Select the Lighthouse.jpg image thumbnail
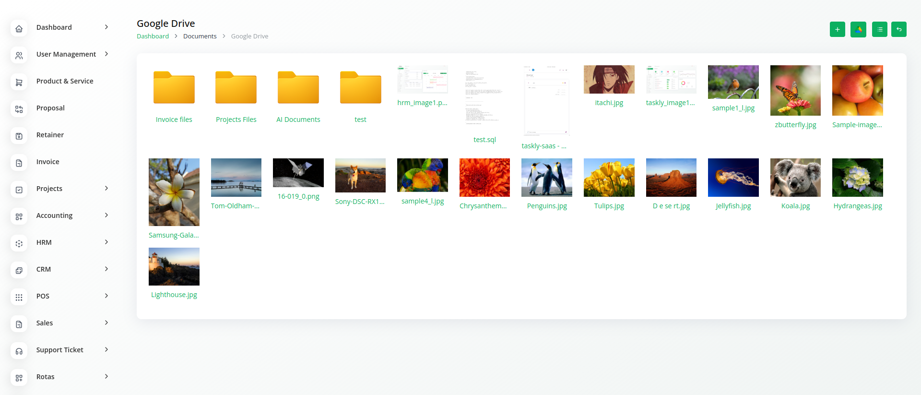Viewport: 921px width, 395px height. click(x=174, y=266)
